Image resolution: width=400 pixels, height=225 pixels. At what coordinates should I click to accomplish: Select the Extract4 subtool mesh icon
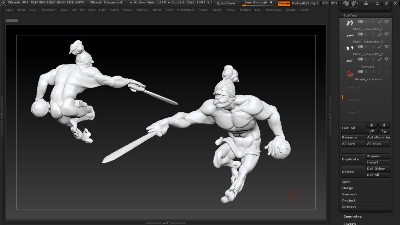click(350, 61)
